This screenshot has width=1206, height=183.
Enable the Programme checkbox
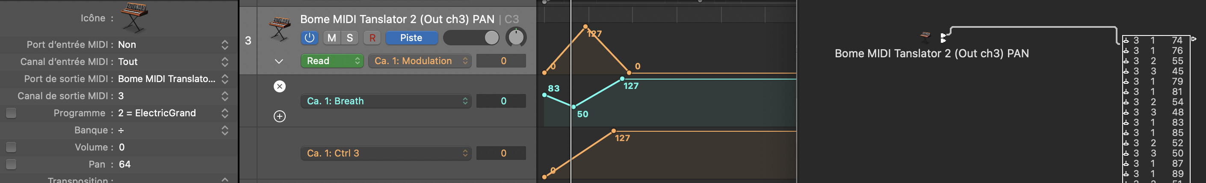tap(11, 113)
